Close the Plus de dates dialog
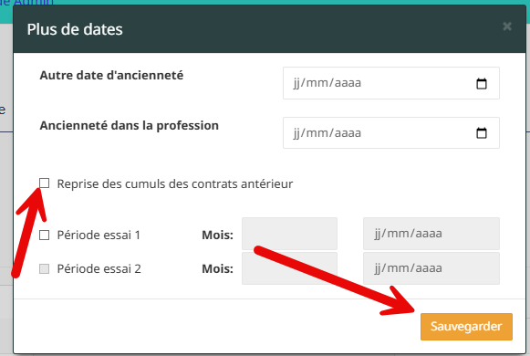The width and height of the screenshot is (530, 356). [507, 26]
